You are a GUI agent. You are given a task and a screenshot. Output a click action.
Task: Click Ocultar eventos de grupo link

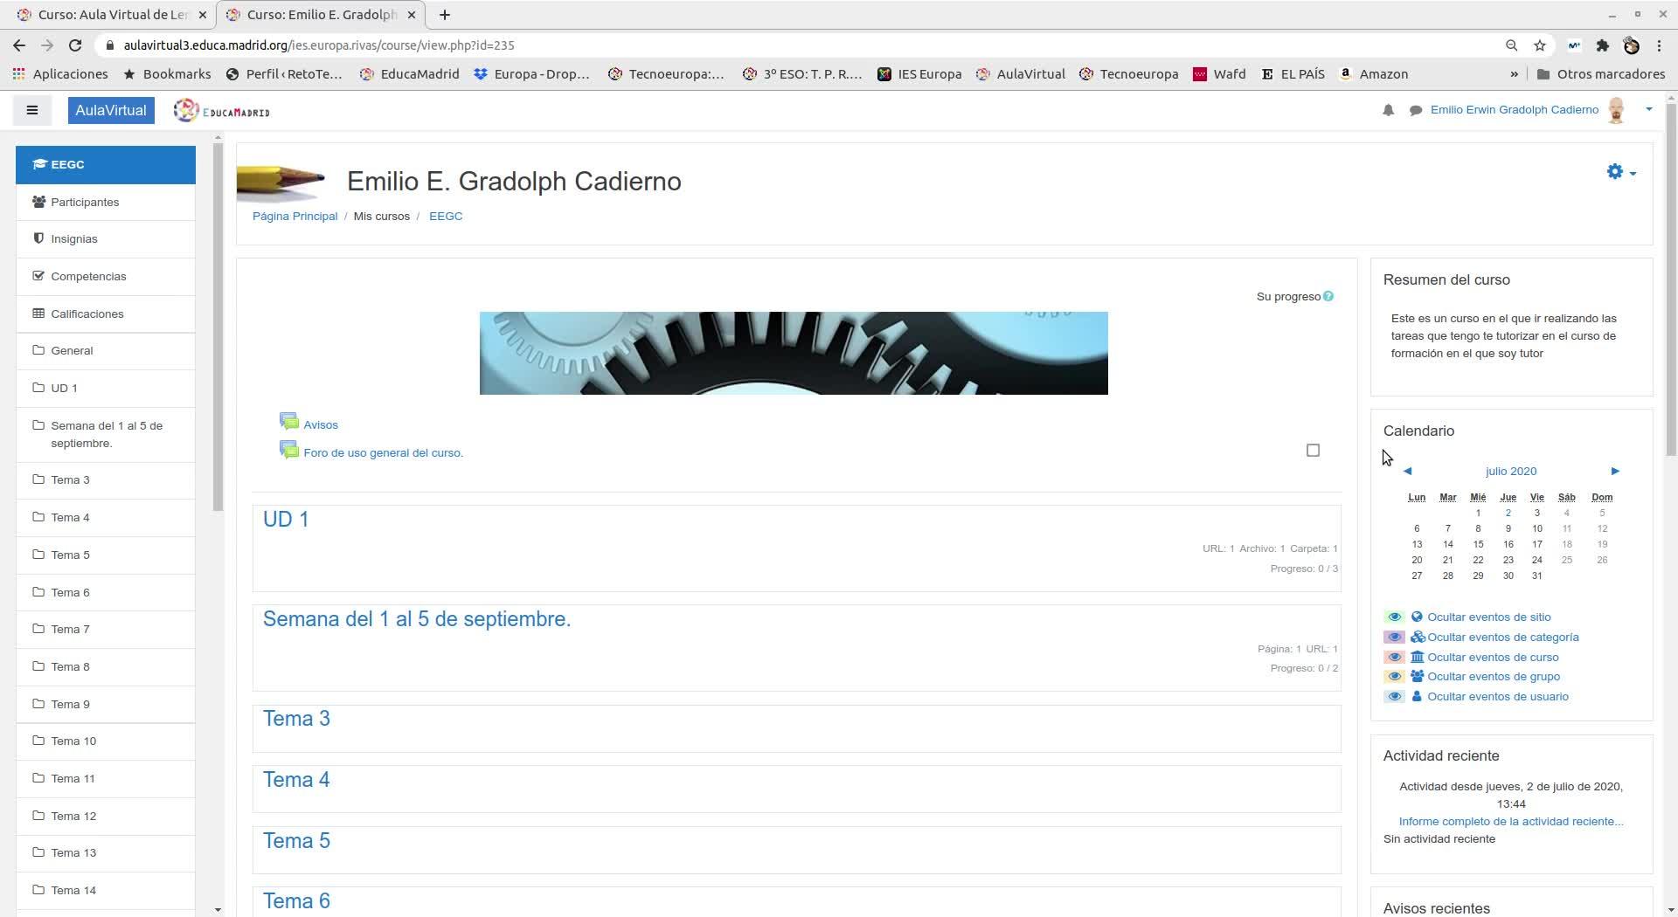pyautogui.click(x=1494, y=677)
